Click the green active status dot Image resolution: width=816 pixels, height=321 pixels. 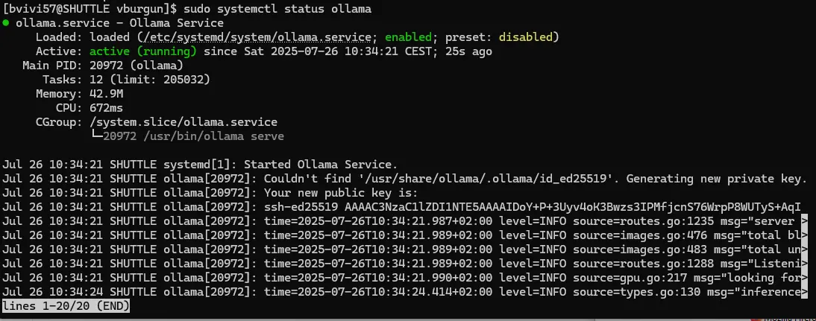coord(5,23)
